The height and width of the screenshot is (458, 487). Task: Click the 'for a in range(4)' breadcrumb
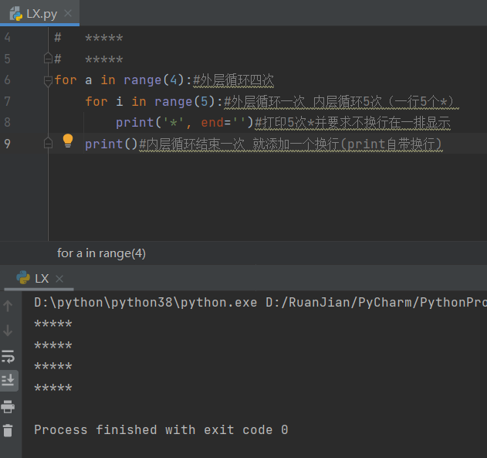click(101, 253)
